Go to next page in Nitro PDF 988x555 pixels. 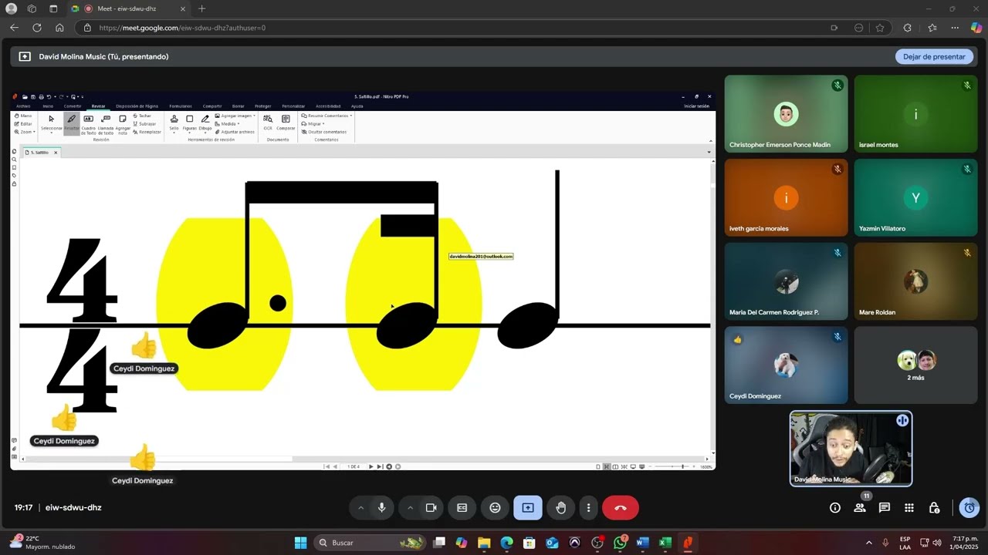370,466
